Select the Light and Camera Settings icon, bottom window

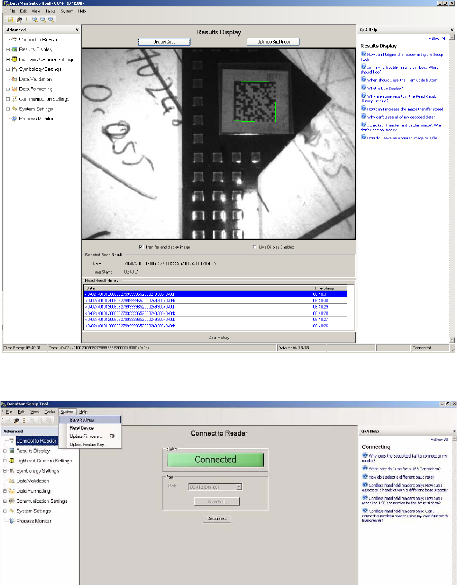(12, 461)
